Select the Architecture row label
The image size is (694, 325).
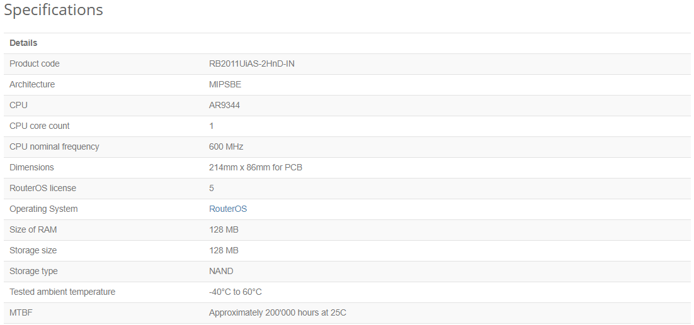[x=32, y=84]
